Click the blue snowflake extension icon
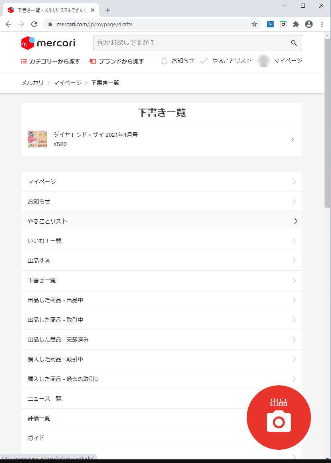Image resolution: width=331 pixels, height=463 pixels. (270, 24)
